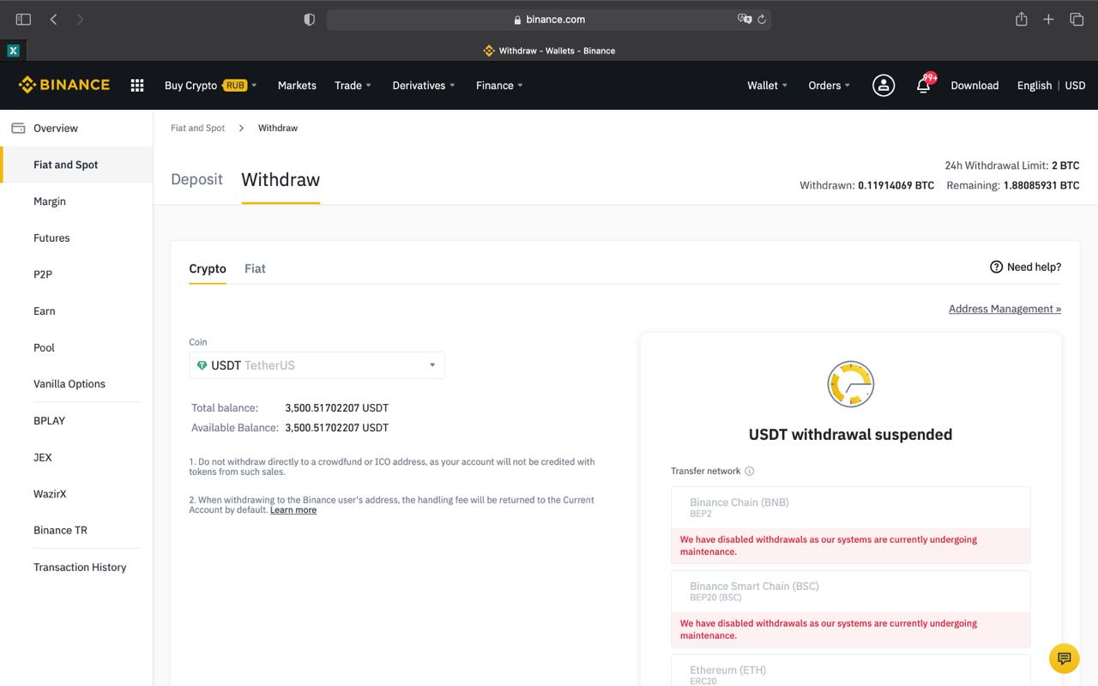Click the Safari share icon

1021,19
